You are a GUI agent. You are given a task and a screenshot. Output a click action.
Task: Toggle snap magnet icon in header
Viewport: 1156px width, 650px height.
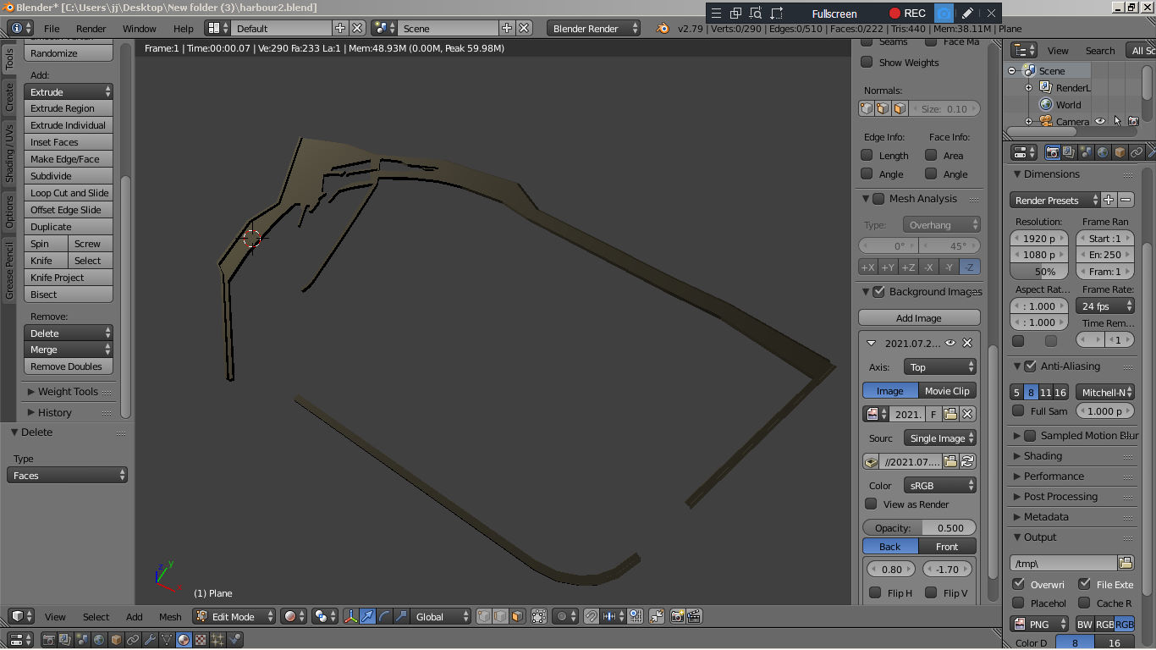point(591,616)
